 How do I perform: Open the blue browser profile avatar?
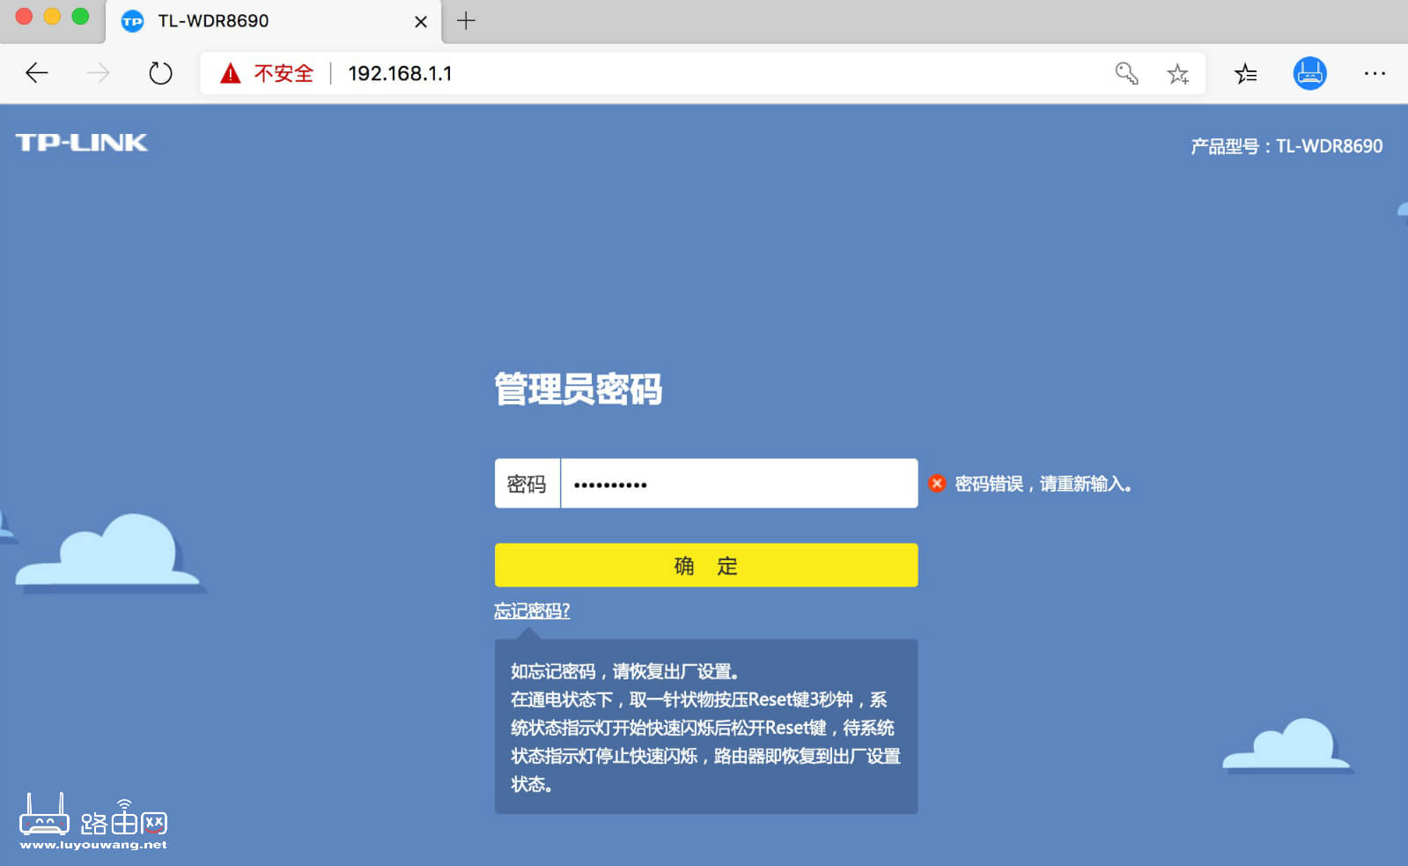pos(1309,73)
